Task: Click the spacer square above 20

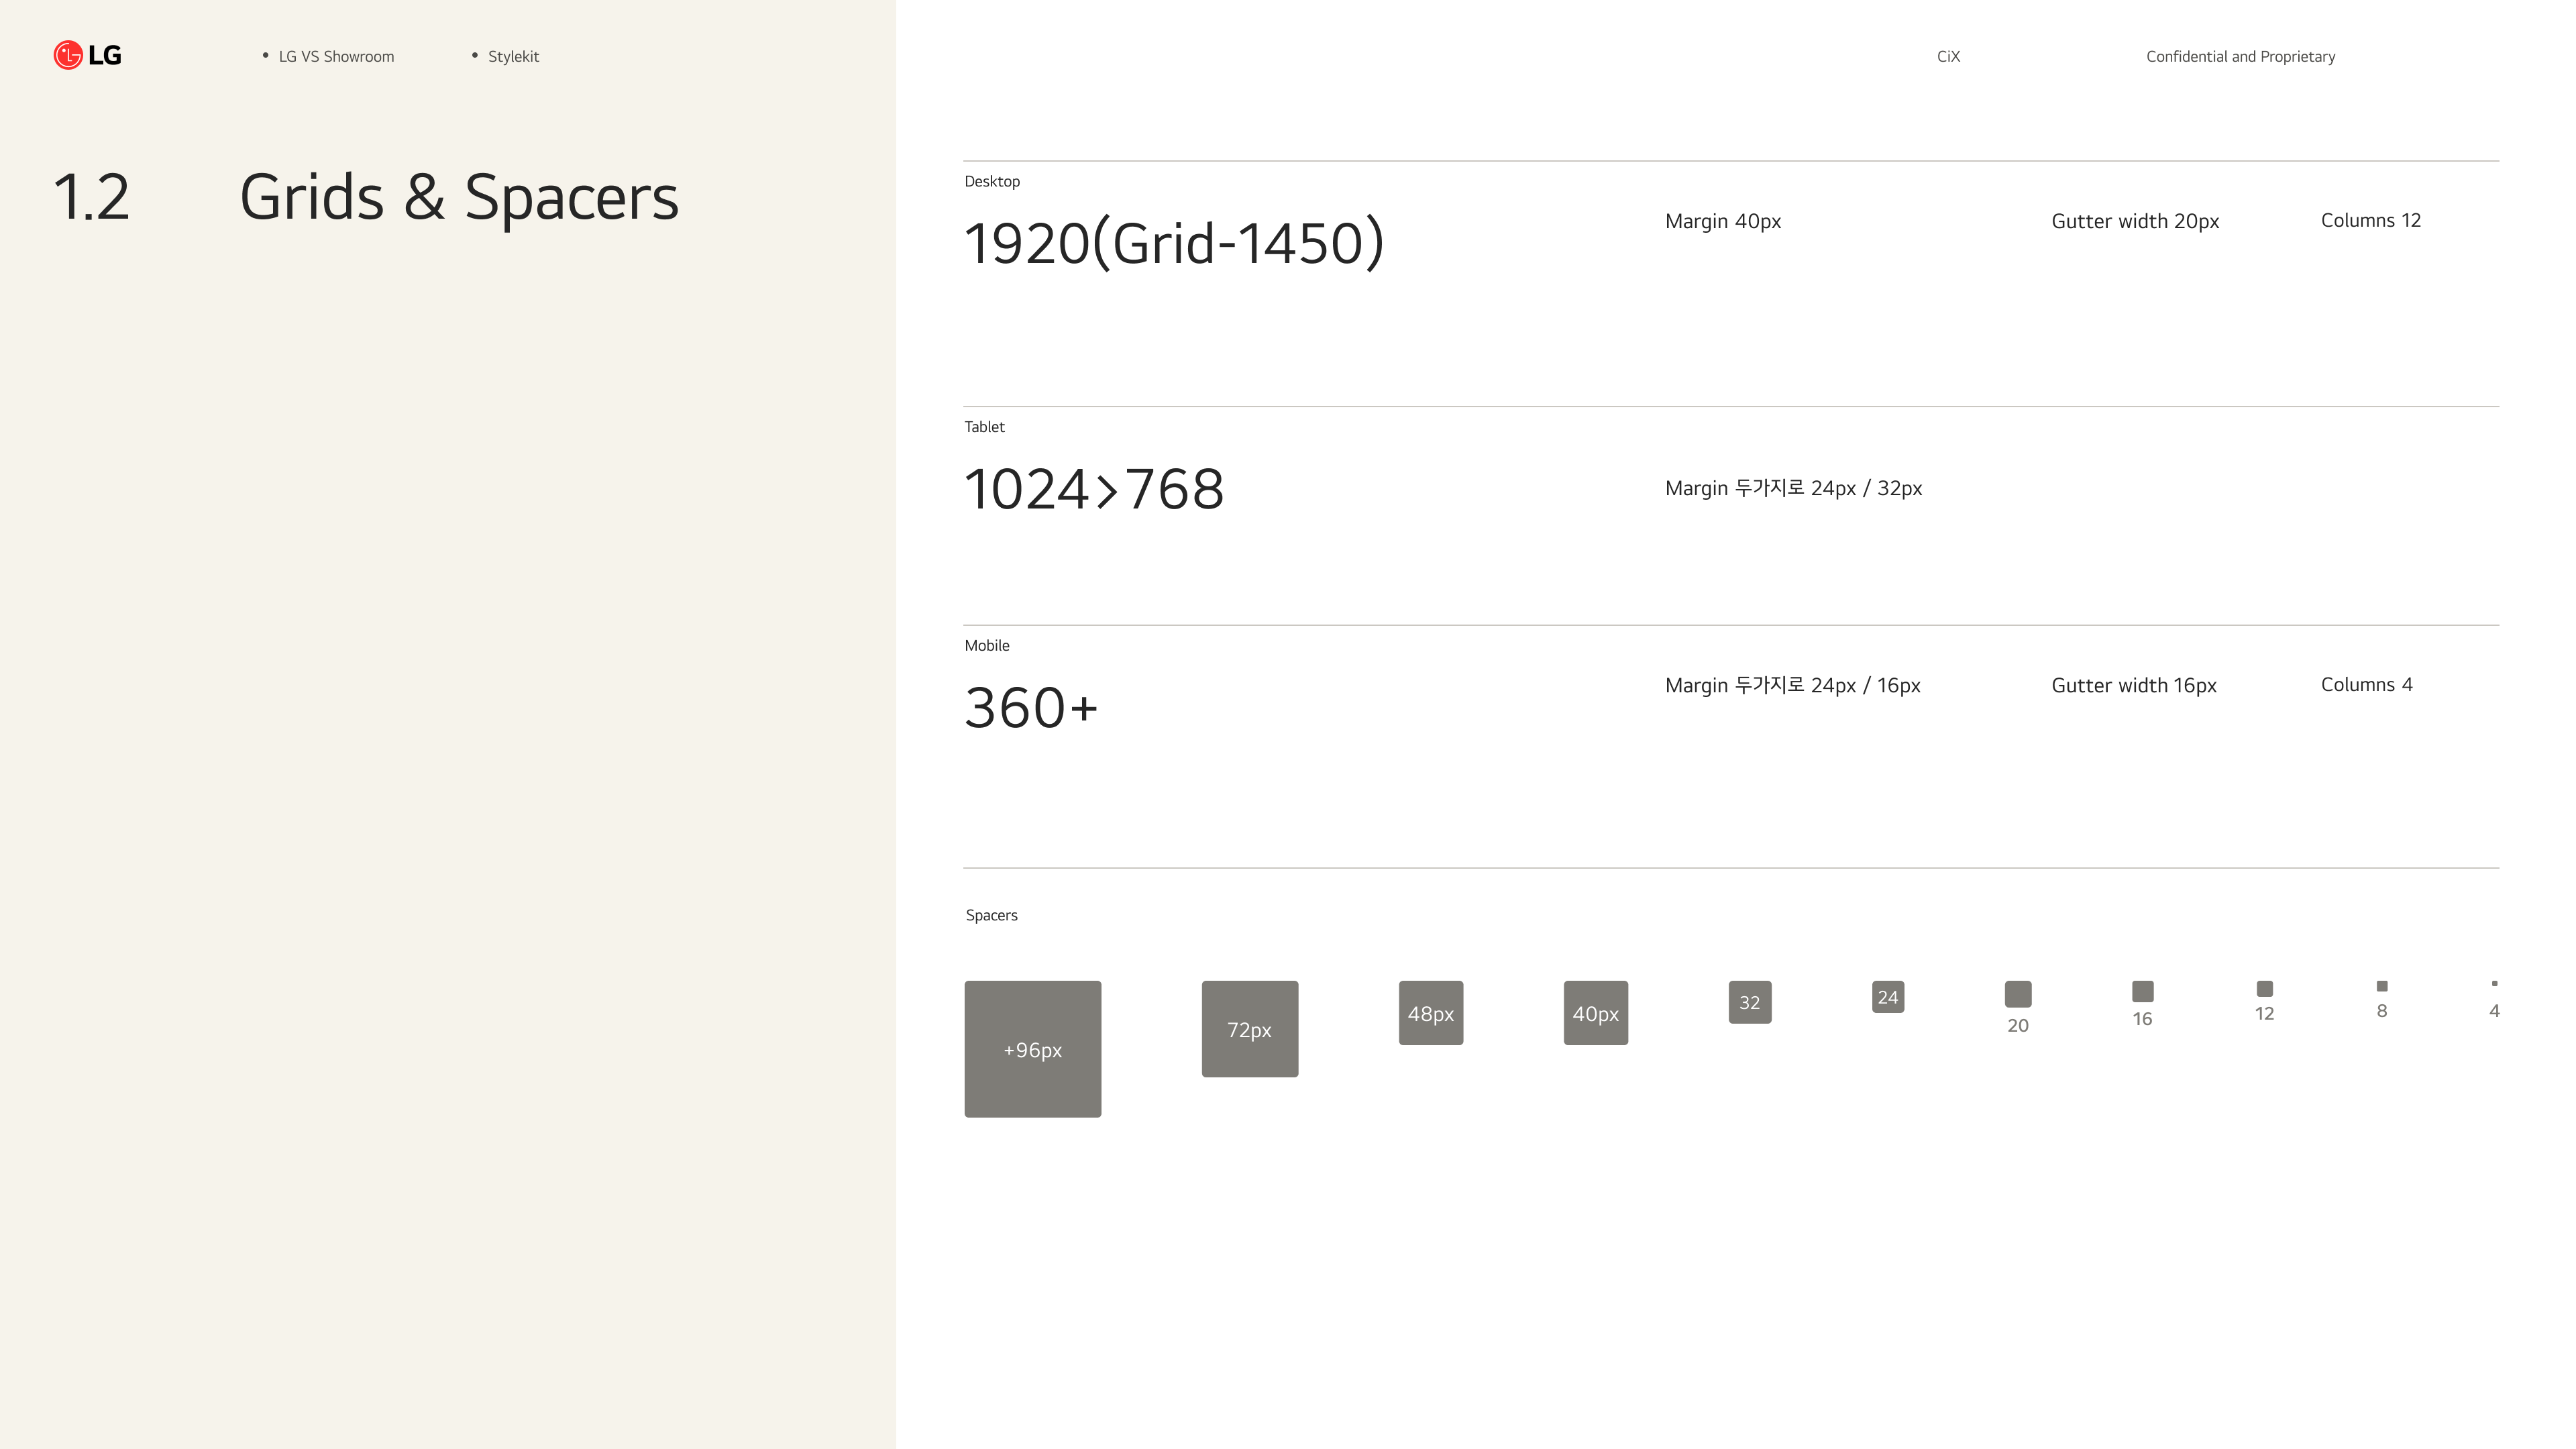Action: (x=2017, y=994)
